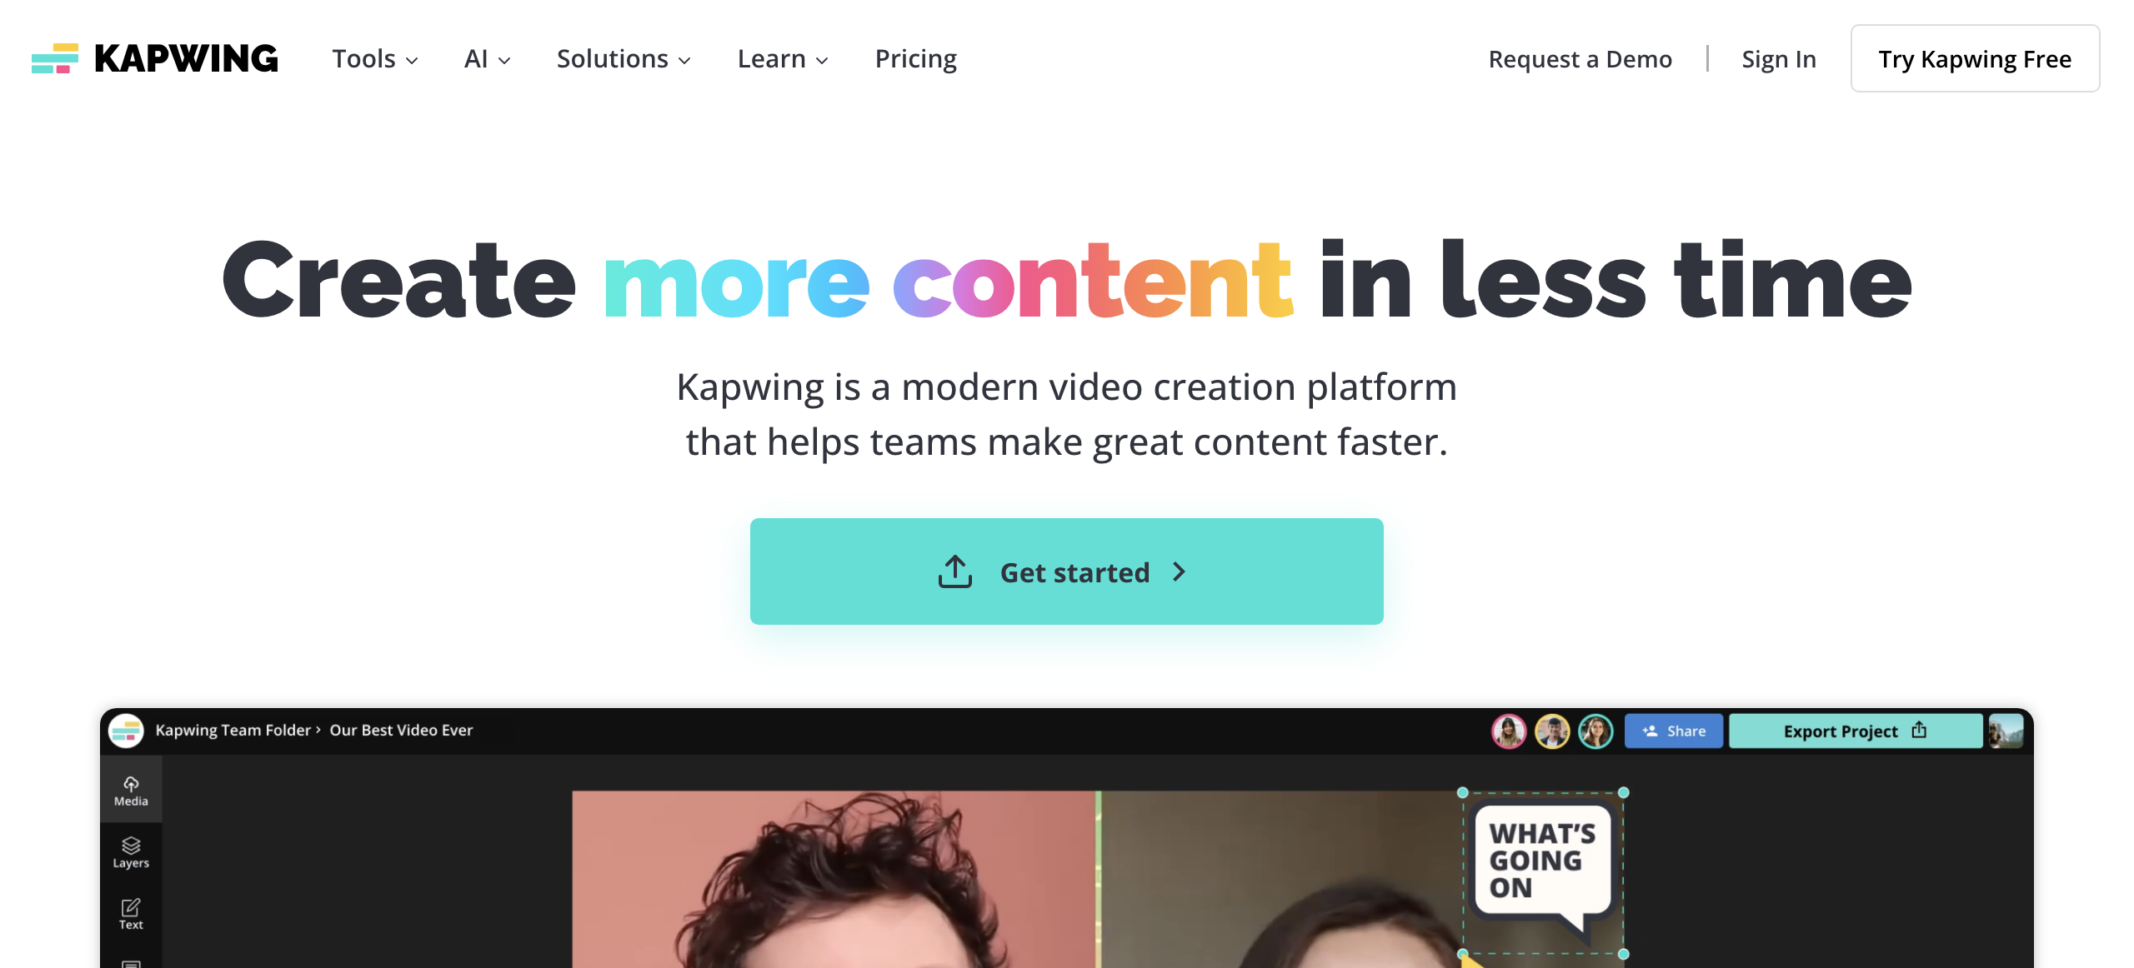Click the Request a Demo link
Viewport: 2134px width, 968px height.
pyautogui.click(x=1580, y=59)
